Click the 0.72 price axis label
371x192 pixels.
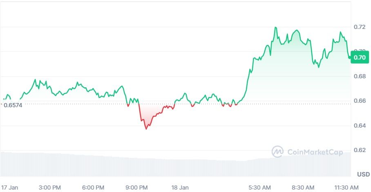360,27
